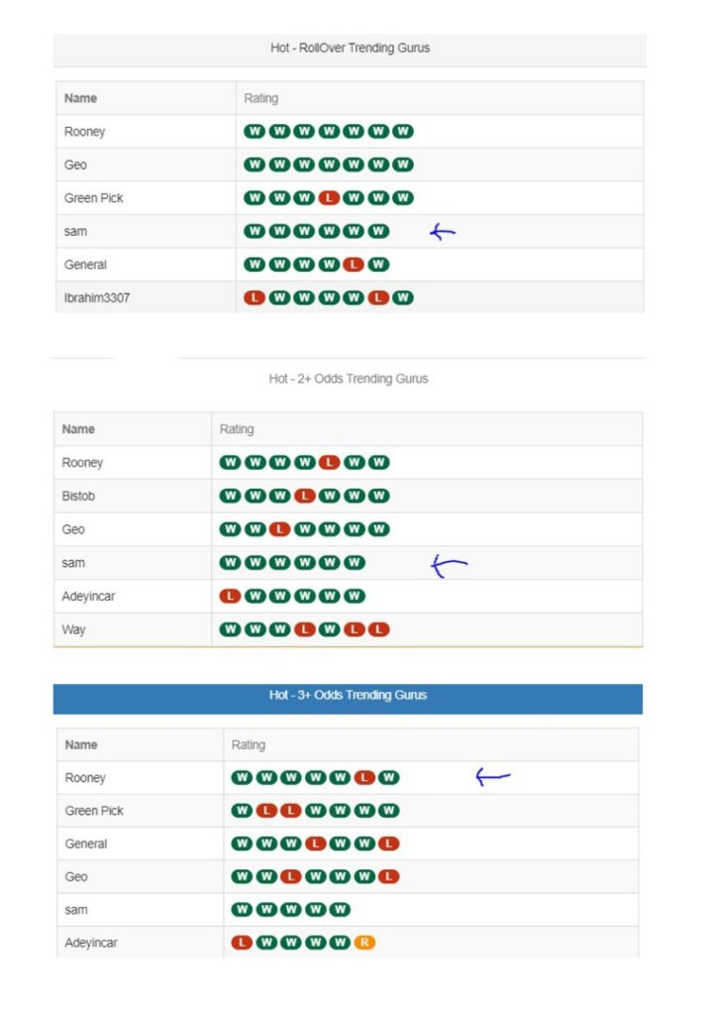The height and width of the screenshot is (1015, 716).
Task: Click the red L badge in 2+ Odds Geo row
Action: (x=279, y=529)
